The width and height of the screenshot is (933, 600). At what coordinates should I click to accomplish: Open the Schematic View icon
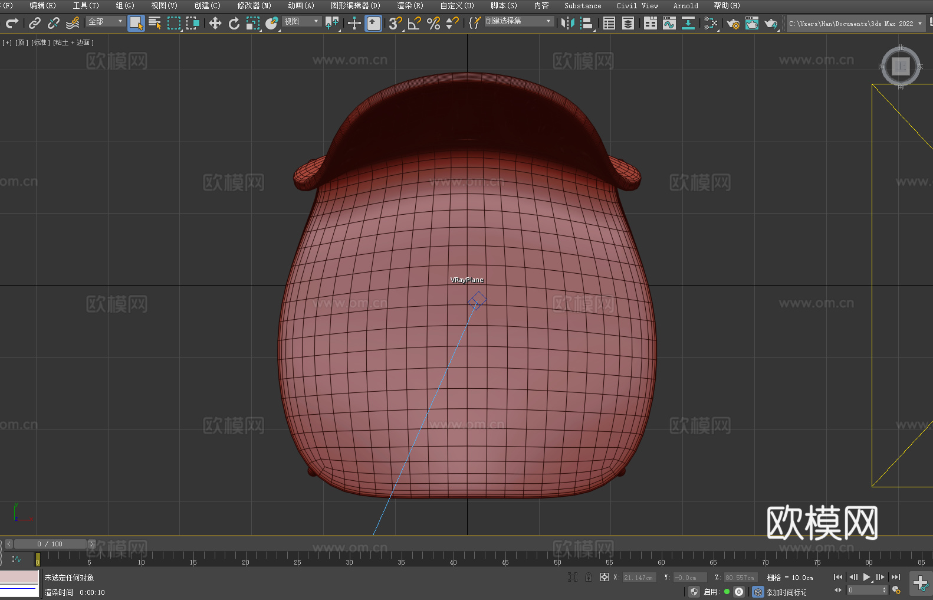[711, 23]
